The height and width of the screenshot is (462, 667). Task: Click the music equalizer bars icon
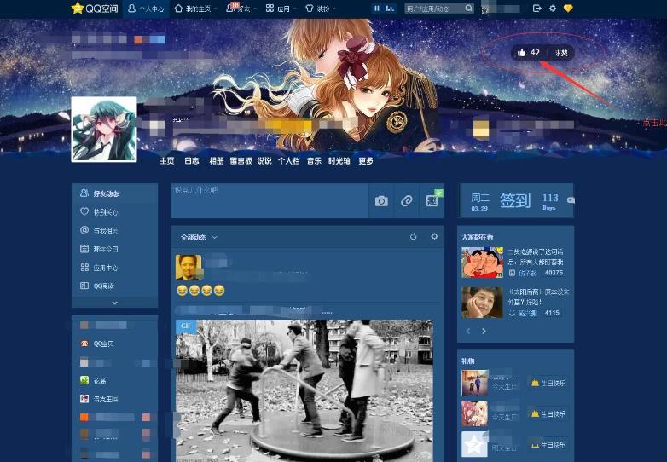pos(390,8)
